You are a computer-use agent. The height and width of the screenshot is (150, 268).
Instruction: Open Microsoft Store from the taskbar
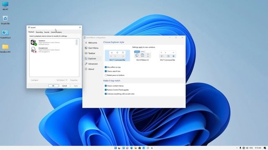pyautogui.click(x=139, y=148)
